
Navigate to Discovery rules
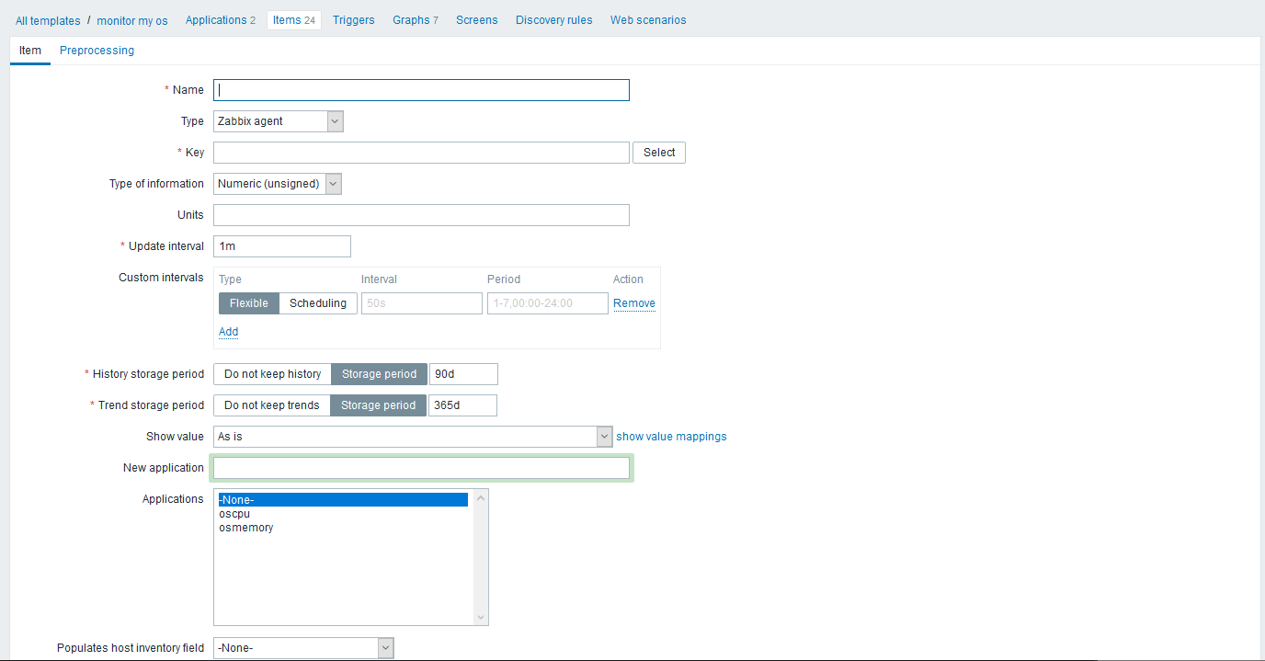pos(553,19)
